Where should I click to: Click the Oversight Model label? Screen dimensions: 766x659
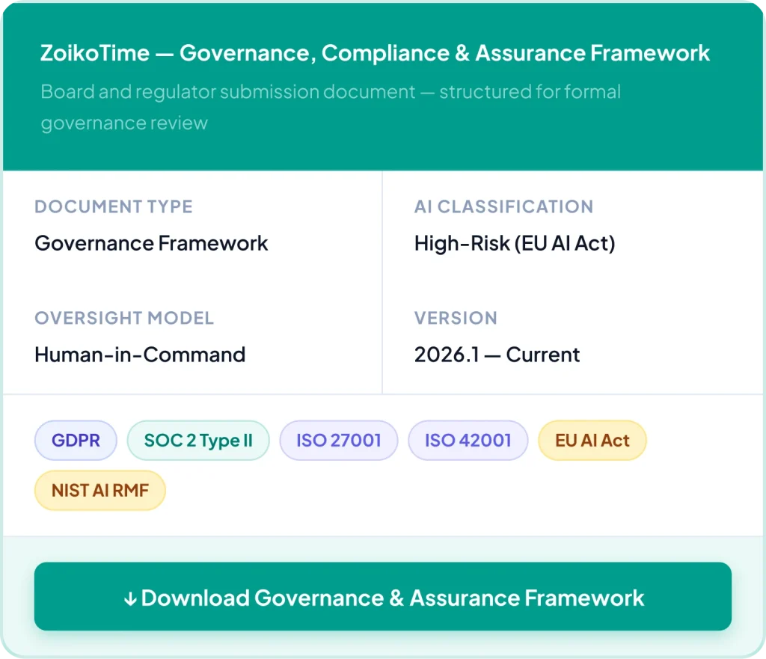pos(124,318)
